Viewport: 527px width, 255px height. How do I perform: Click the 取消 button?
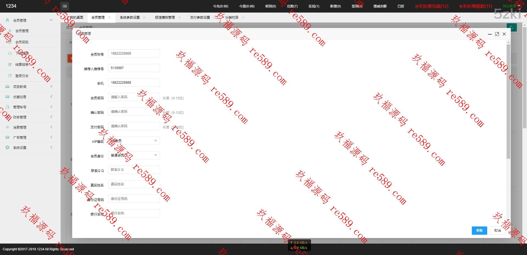pos(497,231)
